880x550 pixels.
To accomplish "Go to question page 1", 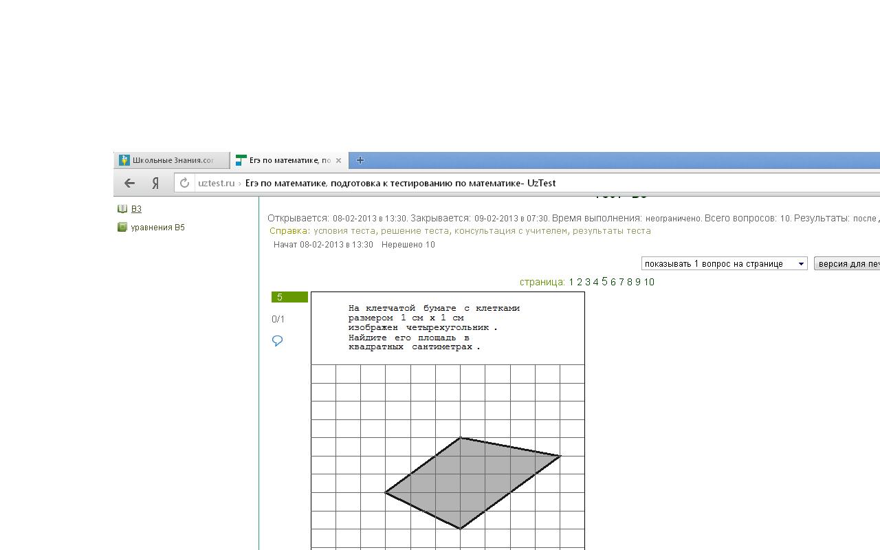I will 571,282.
